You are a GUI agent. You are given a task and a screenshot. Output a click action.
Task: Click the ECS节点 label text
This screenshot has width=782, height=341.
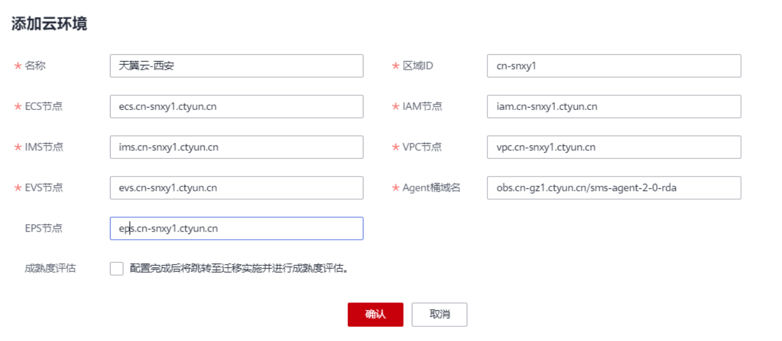tap(43, 106)
